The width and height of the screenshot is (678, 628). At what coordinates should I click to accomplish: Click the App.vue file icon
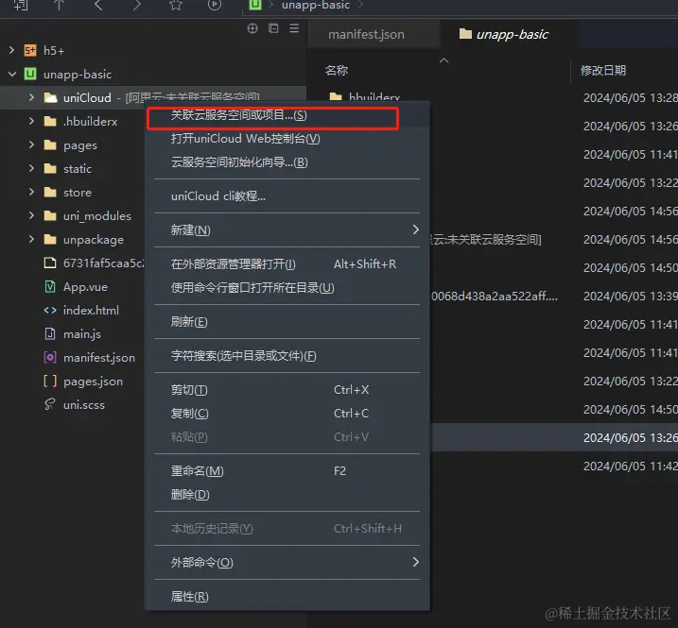pos(50,287)
